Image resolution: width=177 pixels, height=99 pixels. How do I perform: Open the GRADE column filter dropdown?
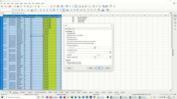click(42, 17)
